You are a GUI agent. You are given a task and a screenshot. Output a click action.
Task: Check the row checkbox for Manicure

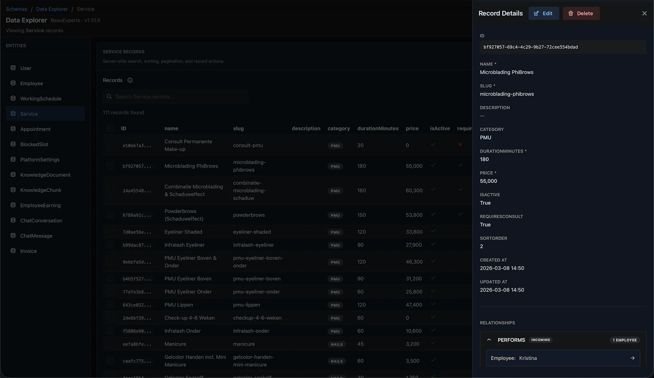pos(110,344)
